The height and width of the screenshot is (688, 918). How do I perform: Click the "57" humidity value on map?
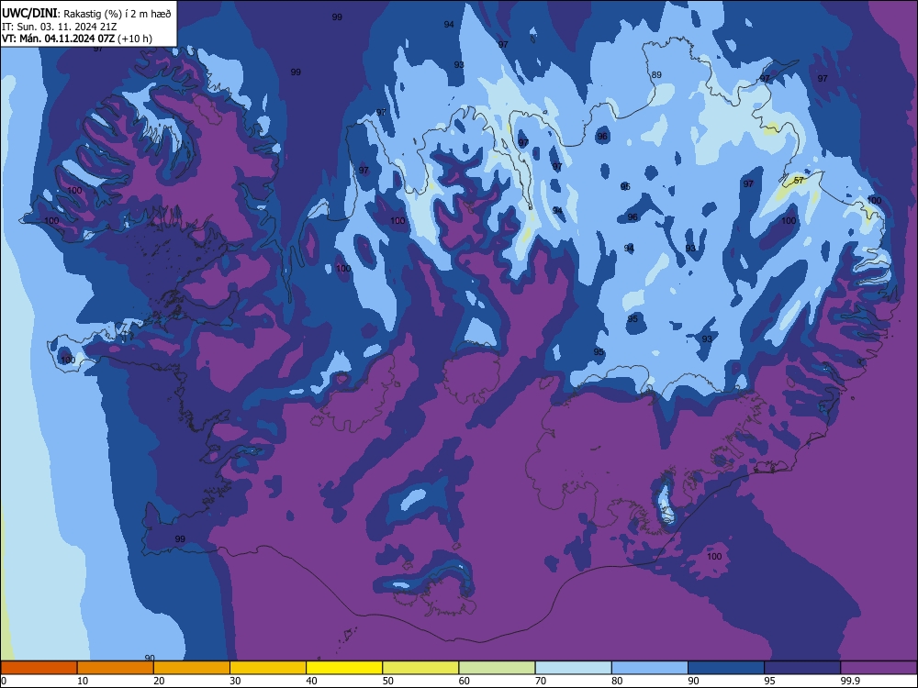(799, 181)
